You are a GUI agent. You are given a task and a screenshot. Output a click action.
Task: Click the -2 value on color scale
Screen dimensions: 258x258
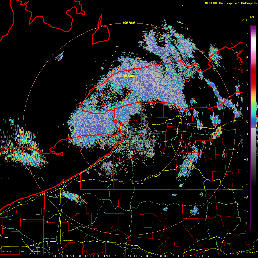[x=246, y=147]
